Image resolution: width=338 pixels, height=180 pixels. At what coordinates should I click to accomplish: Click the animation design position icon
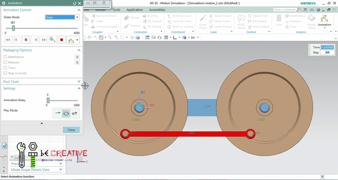pos(71,40)
